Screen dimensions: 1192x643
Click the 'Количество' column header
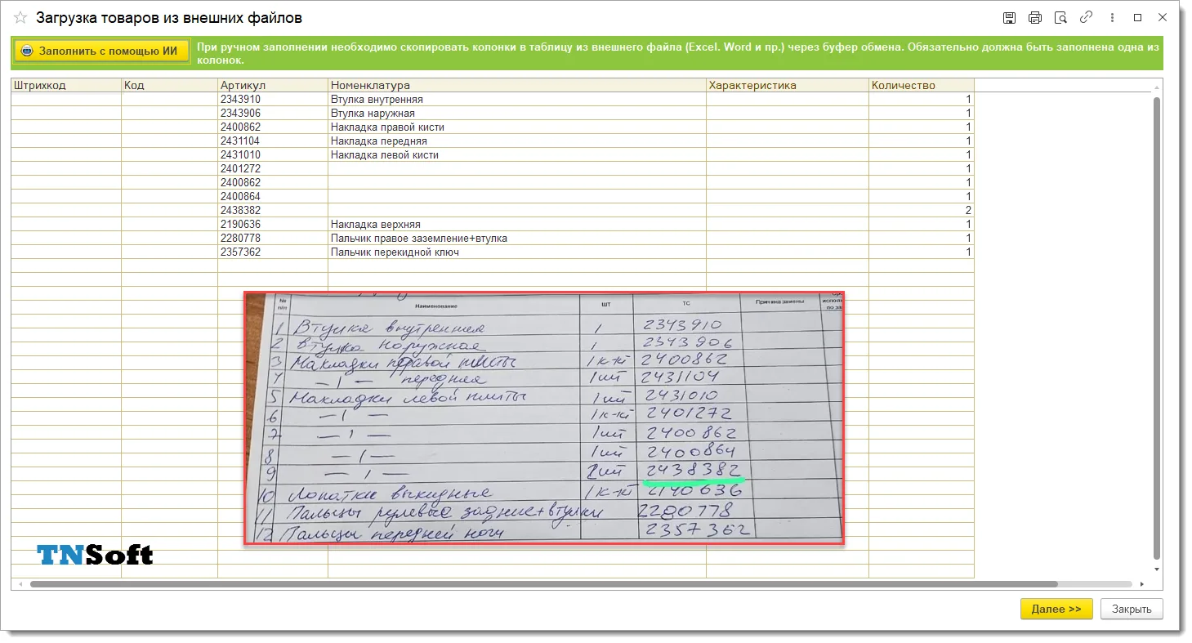(922, 85)
